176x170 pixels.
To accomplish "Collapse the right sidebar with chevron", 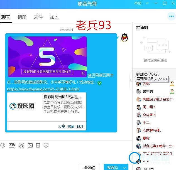I will pos(131,81).
